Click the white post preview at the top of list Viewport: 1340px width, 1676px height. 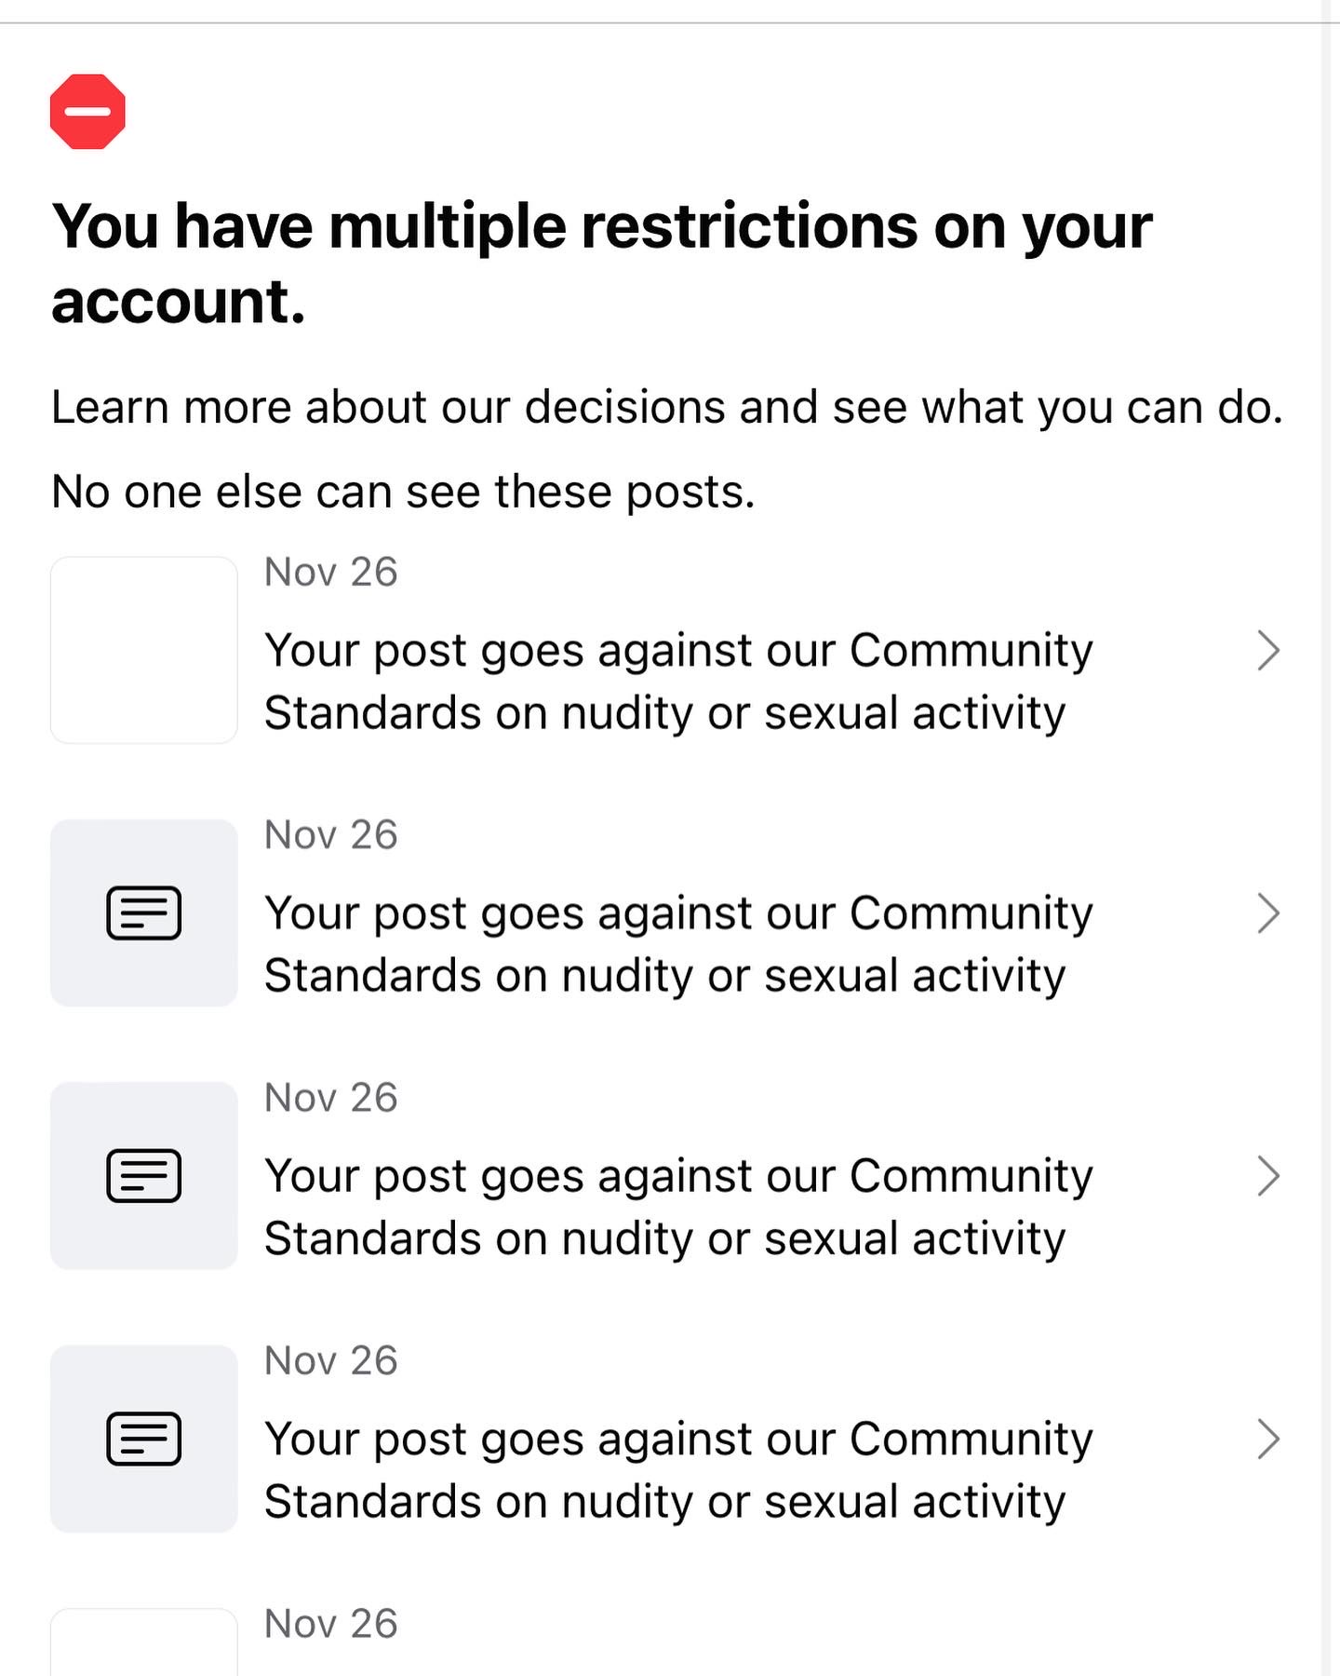click(143, 649)
